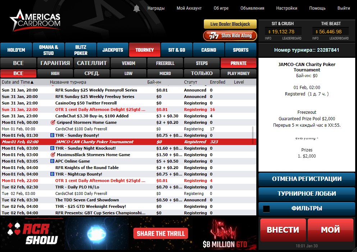Select the HIGH stakes filter

tap(55, 73)
